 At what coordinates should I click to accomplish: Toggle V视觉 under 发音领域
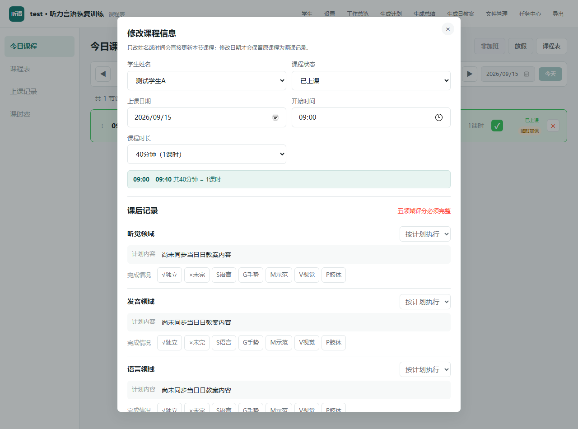tap(307, 343)
